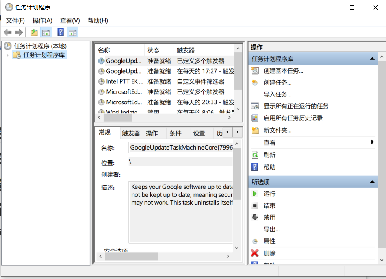Toggle the Show/Hide Console Tree toolbar icon
This screenshot has height=279, width=386.
click(x=46, y=33)
